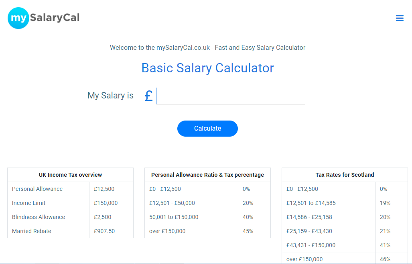
Task: Click the mySalaryCal logo
Action: [43, 18]
